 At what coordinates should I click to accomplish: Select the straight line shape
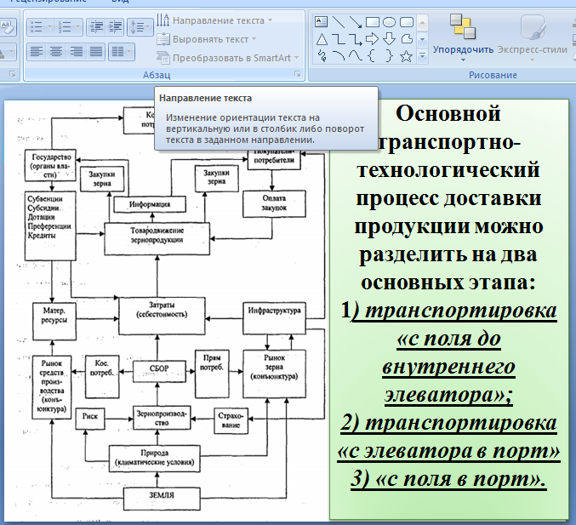tap(339, 22)
